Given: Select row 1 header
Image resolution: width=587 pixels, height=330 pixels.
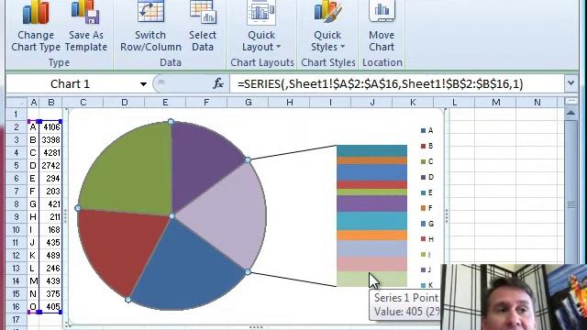Looking at the screenshot, I should (x=17, y=114).
